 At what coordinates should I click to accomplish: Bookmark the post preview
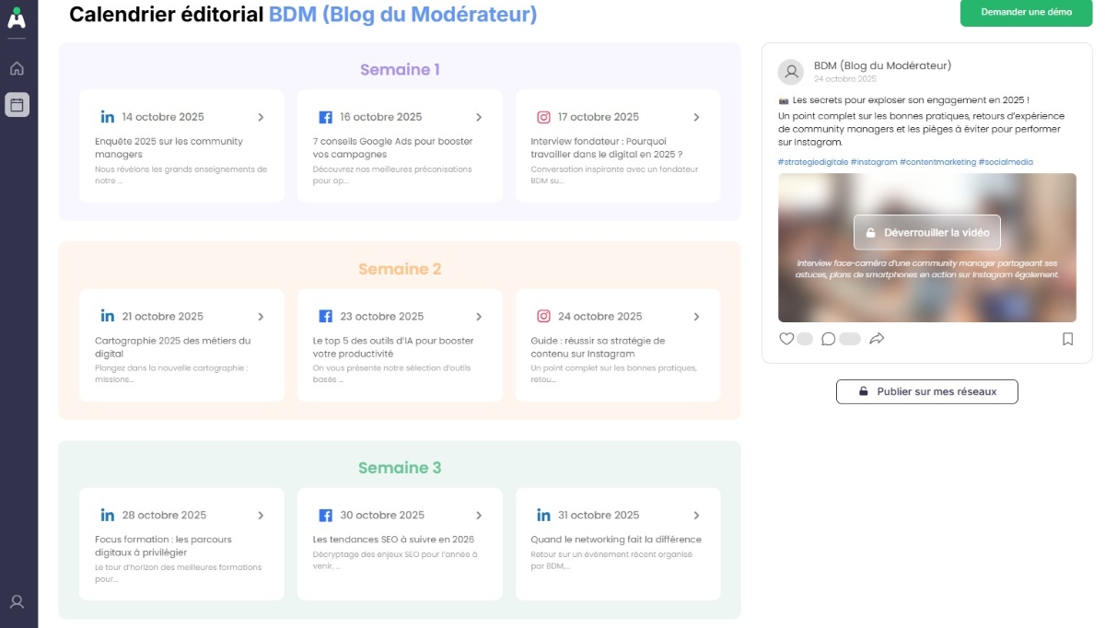click(x=1067, y=339)
